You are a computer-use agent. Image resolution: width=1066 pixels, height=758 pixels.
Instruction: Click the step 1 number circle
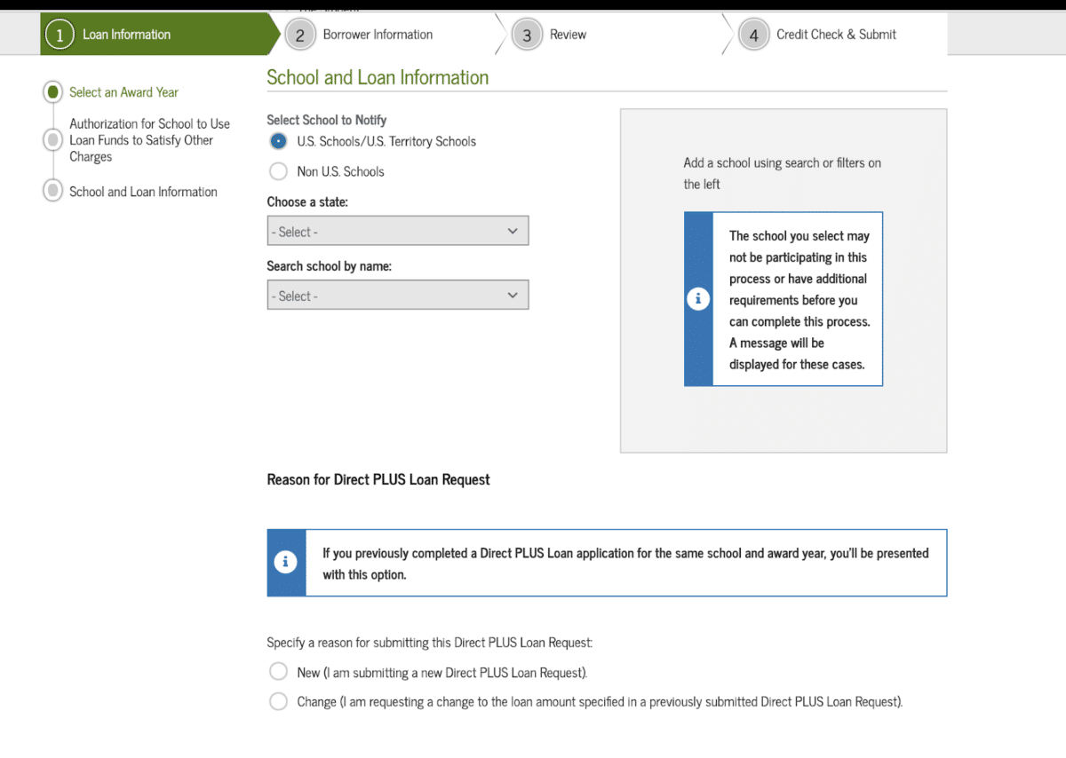(x=60, y=36)
